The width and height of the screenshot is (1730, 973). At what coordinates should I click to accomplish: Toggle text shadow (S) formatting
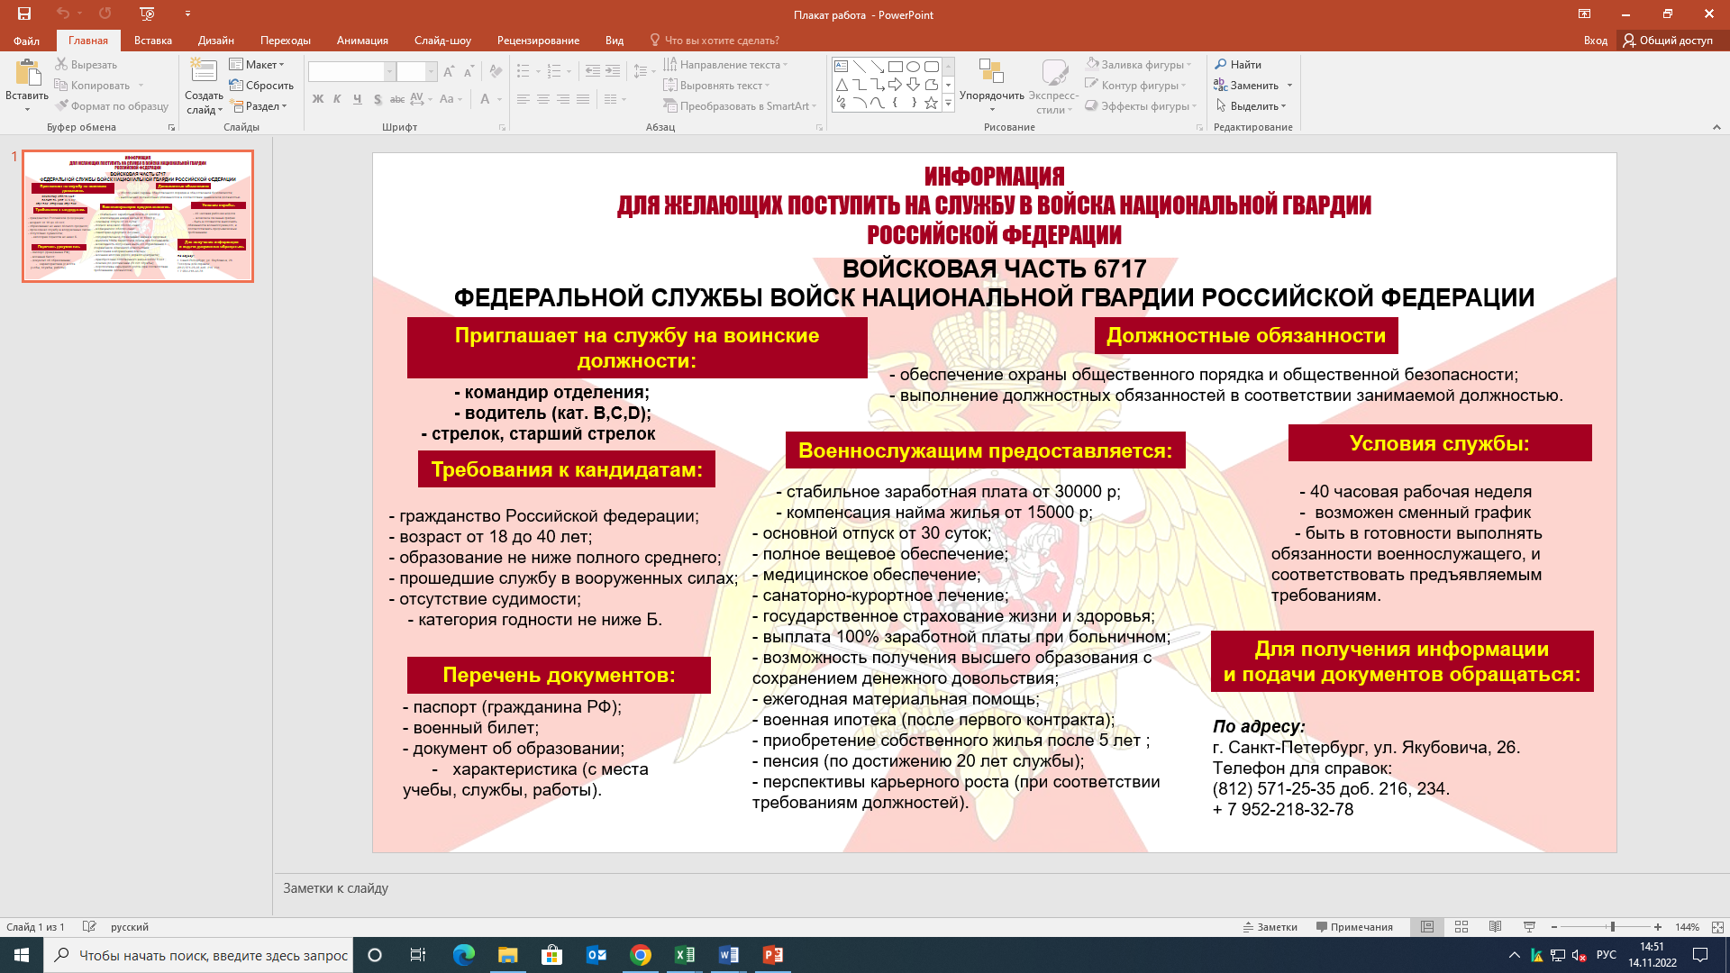(377, 99)
